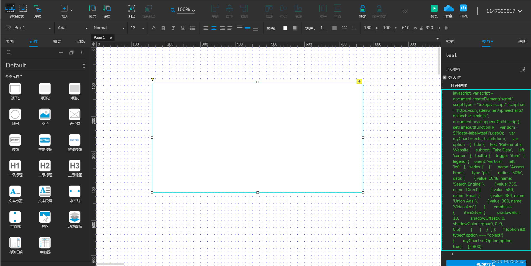
Task: Show more toolbar items via double chevron
Action: click(405, 11)
